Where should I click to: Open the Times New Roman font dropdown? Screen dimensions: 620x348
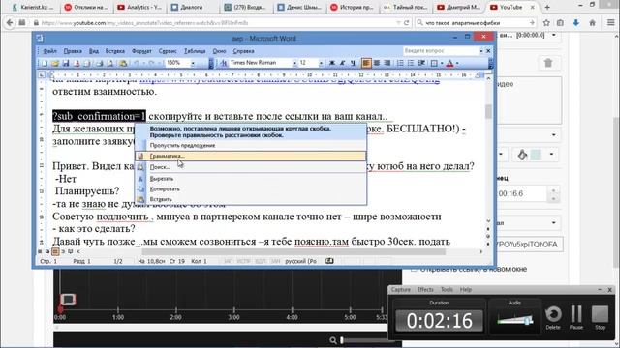point(294,63)
